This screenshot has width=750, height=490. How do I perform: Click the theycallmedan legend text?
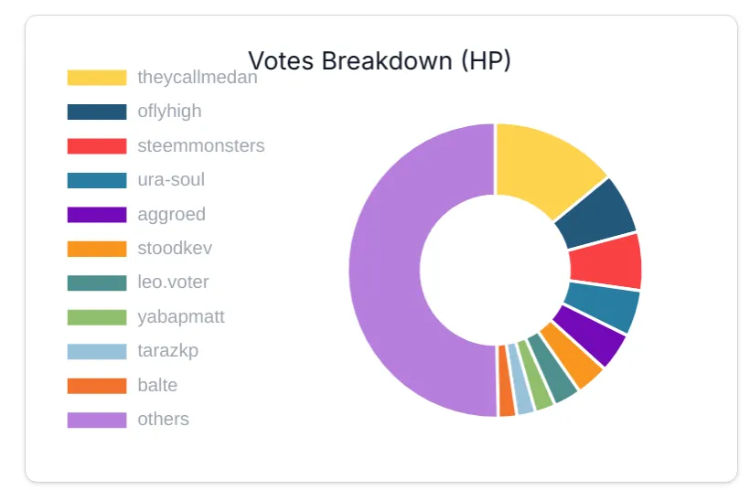pyautogui.click(x=198, y=78)
